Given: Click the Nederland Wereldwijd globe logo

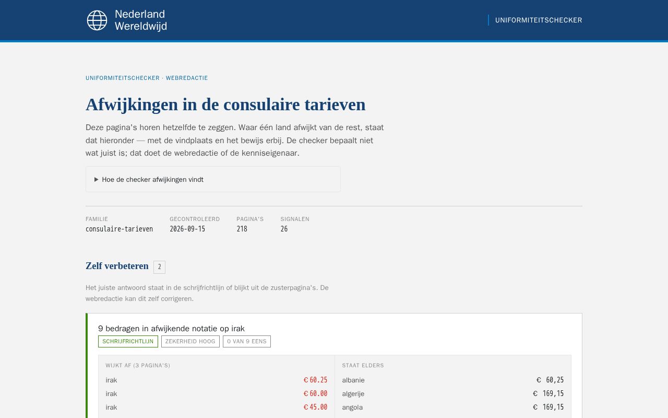Looking at the screenshot, I should point(97,20).
